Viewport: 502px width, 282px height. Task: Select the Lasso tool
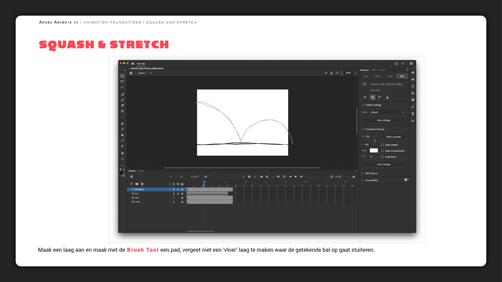point(122,87)
